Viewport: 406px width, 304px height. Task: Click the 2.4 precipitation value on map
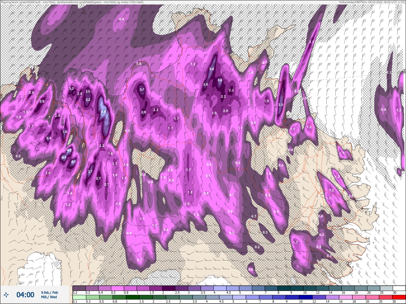point(57,116)
